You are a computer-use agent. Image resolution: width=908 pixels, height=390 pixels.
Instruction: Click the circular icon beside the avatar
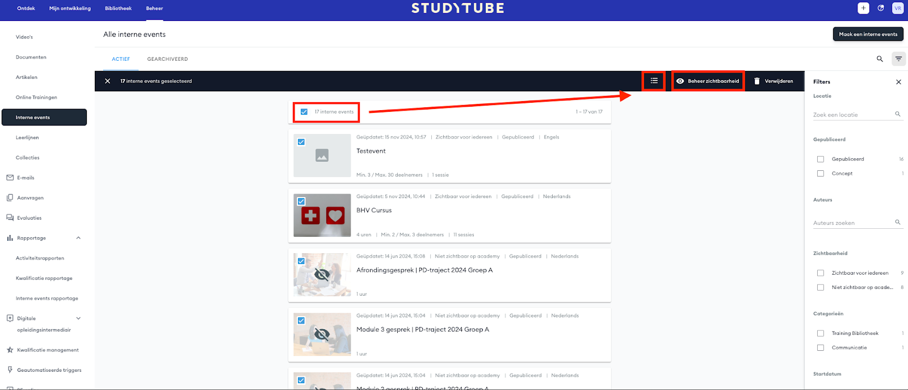[x=881, y=8]
